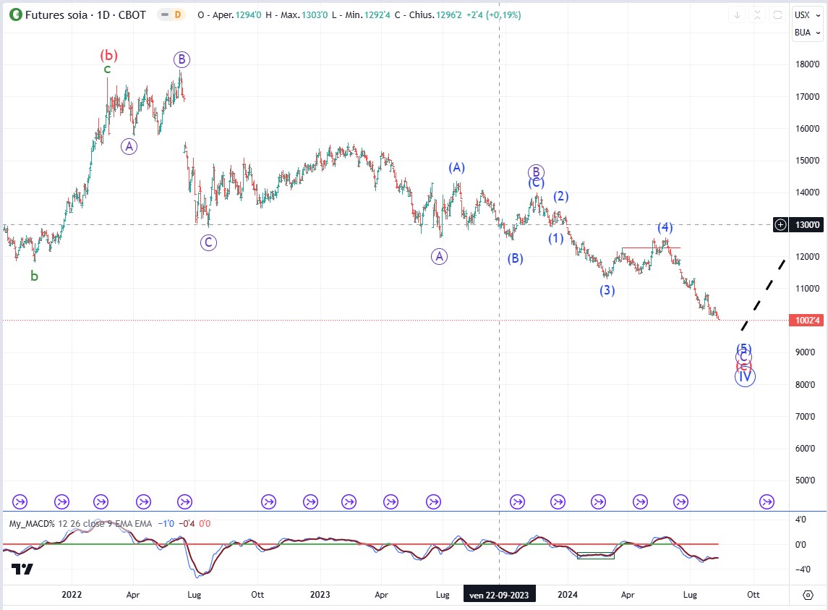Collapse the pane with the double-chevron icon
This screenshot has height=610, width=828.
click(757, 14)
